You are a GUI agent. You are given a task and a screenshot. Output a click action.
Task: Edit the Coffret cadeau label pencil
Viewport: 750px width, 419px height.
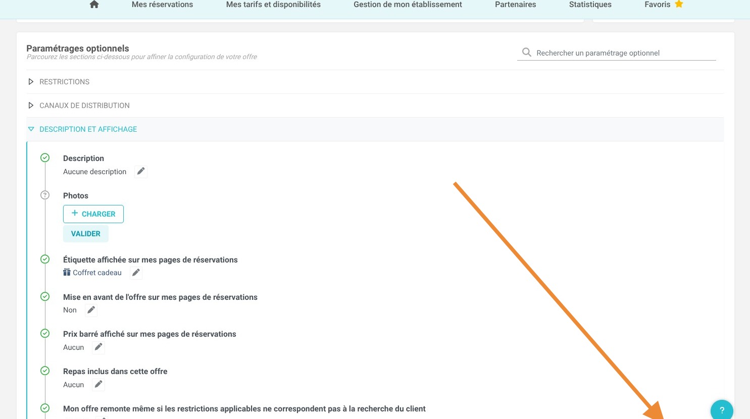tap(136, 273)
